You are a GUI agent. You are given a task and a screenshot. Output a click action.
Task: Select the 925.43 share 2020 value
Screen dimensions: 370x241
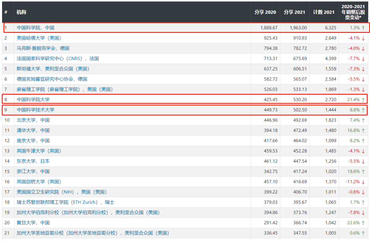coord(271,38)
